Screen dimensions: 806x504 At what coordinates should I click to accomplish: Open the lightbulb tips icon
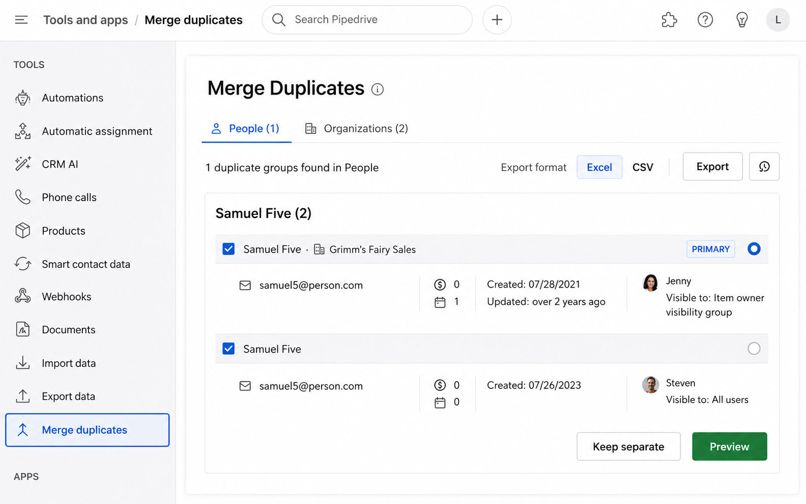pos(742,20)
